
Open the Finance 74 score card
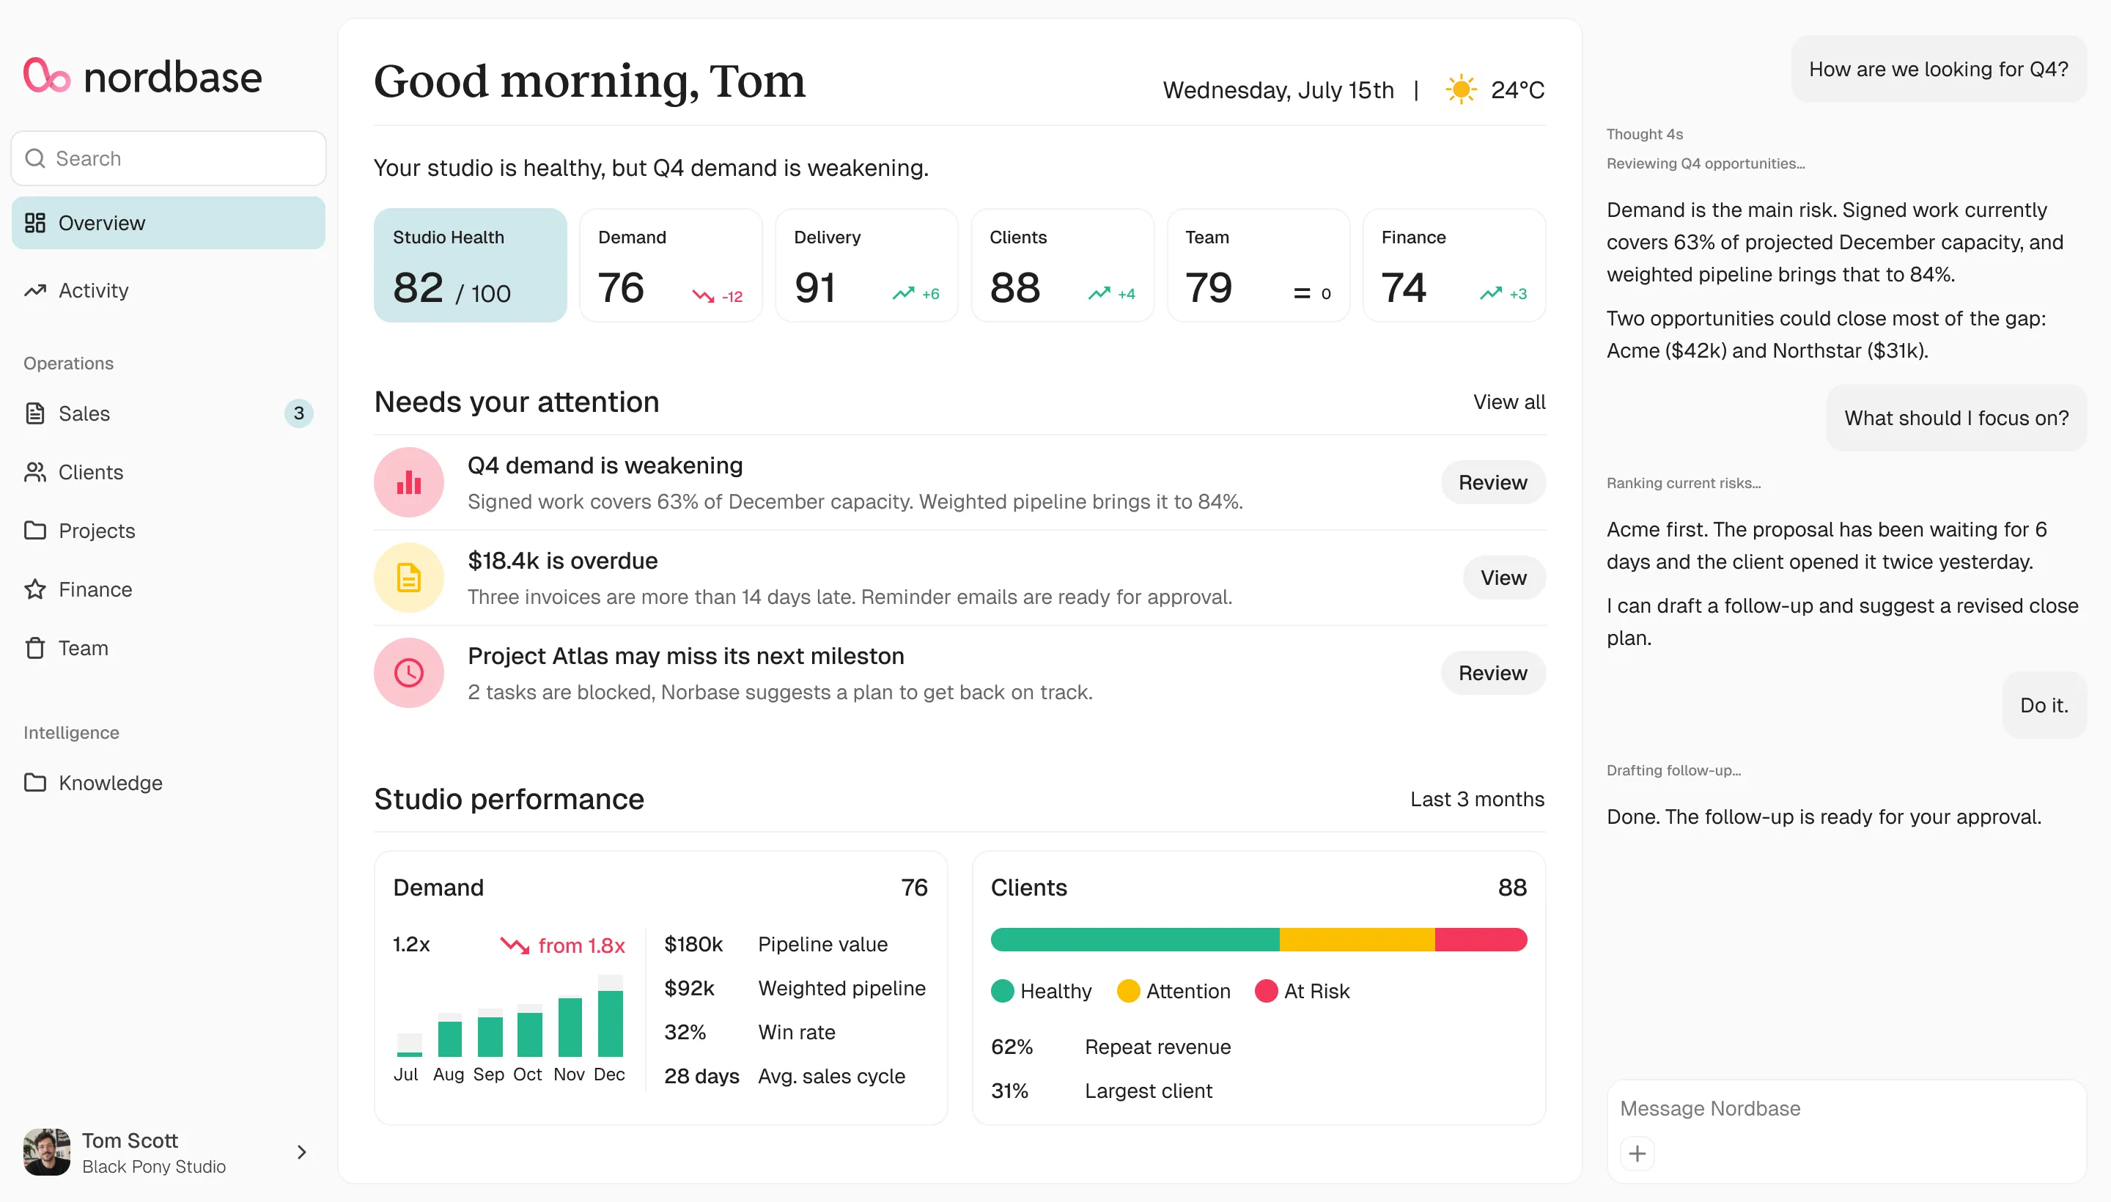(1454, 265)
